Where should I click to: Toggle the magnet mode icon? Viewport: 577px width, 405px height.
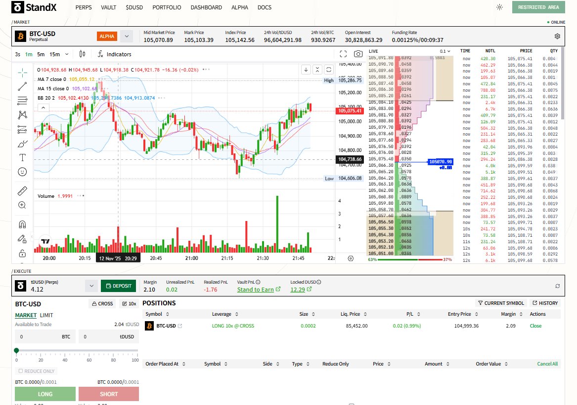(22, 224)
